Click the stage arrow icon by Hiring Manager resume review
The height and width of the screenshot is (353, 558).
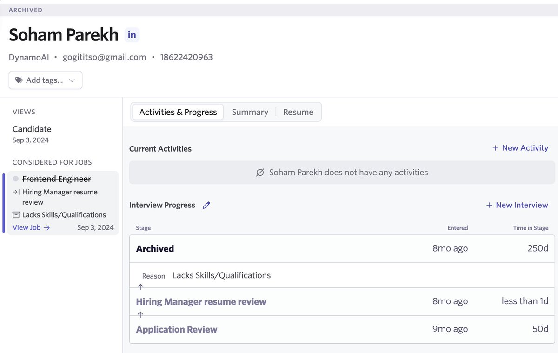tap(16, 192)
